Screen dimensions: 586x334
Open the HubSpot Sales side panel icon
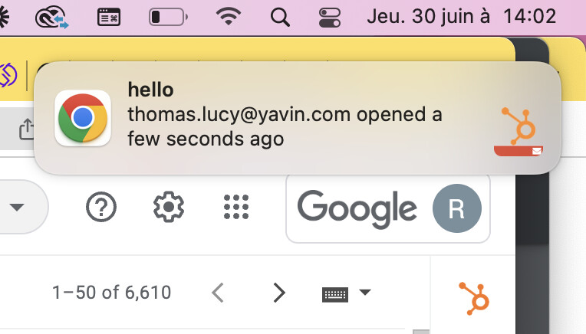[474, 298]
